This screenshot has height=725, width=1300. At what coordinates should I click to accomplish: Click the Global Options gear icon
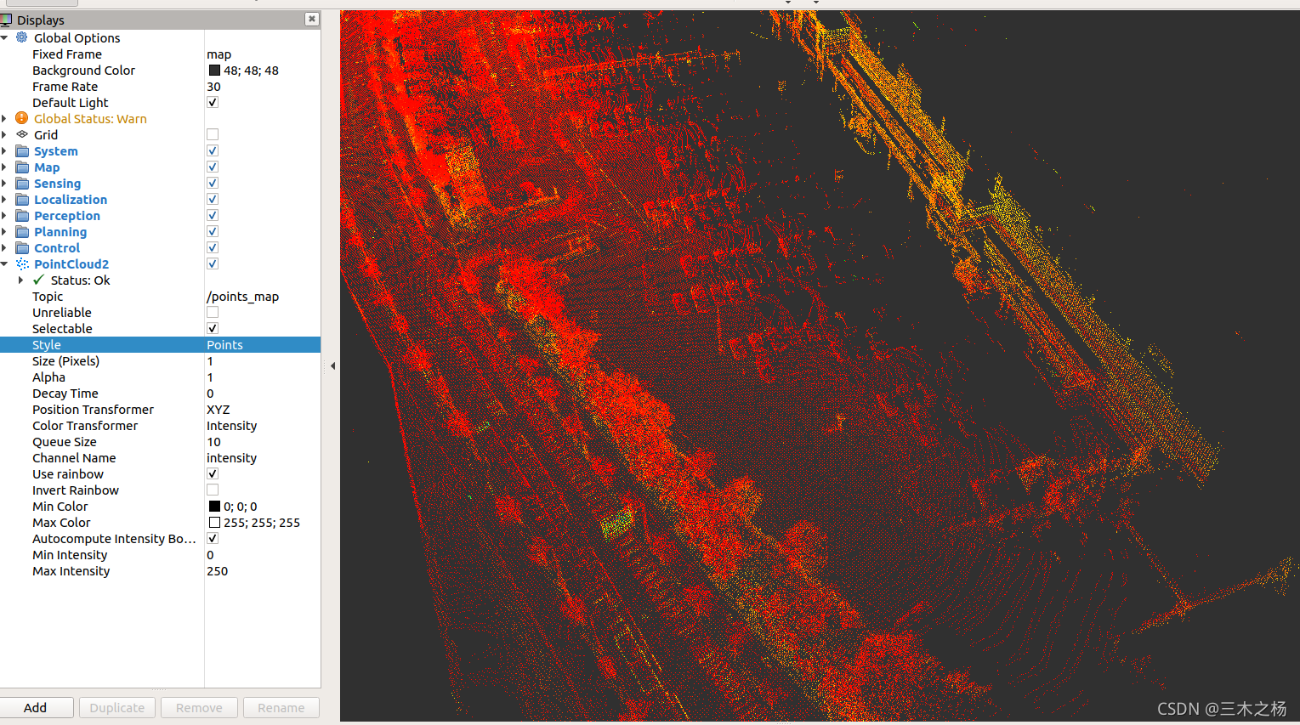pyautogui.click(x=22, y=37)
